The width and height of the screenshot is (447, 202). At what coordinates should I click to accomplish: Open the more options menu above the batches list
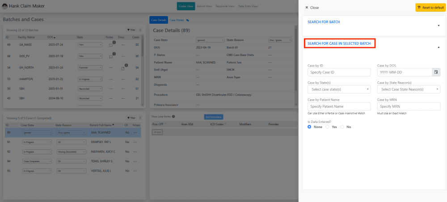click(140, 29)
